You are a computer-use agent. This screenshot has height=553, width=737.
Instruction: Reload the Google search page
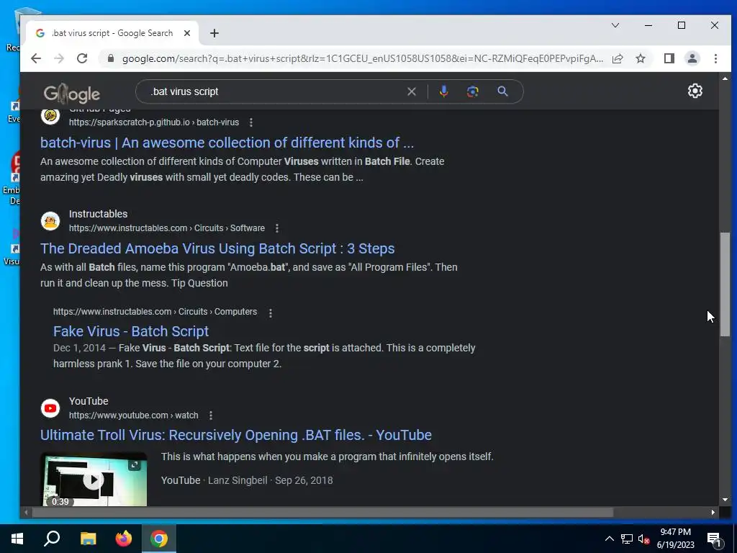(x=82, y=58)
